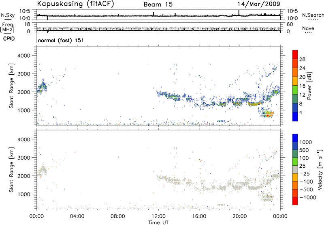Select the "3000" tick of the velocity panel

pos(24,158)
